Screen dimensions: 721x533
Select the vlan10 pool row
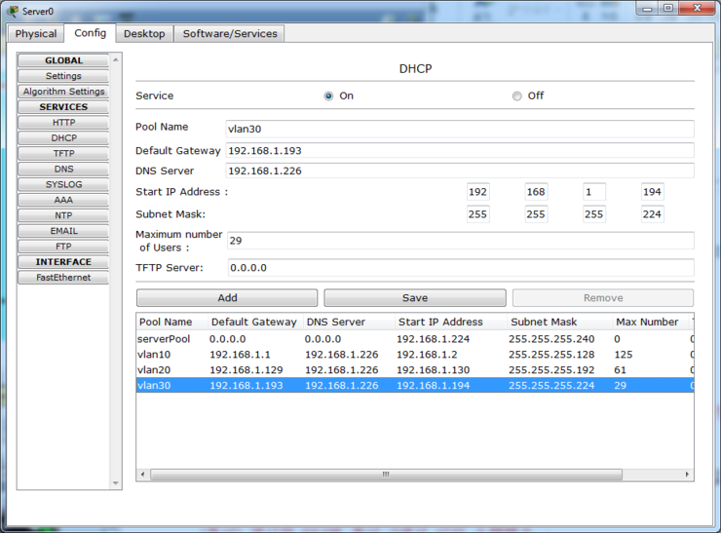pos(415,355)
